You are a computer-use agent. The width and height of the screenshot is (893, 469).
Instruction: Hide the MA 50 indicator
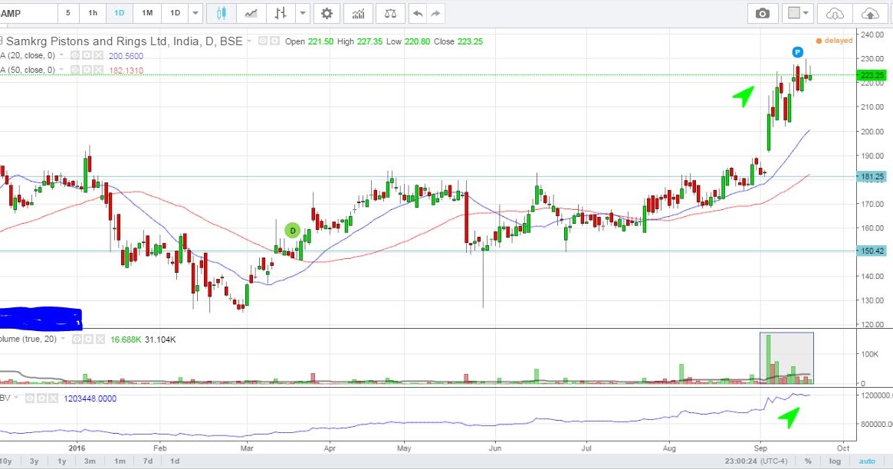[x=75, y=70]
